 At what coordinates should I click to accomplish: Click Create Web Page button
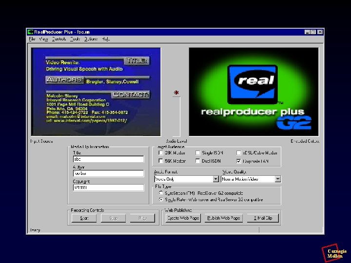pos(183,218)
